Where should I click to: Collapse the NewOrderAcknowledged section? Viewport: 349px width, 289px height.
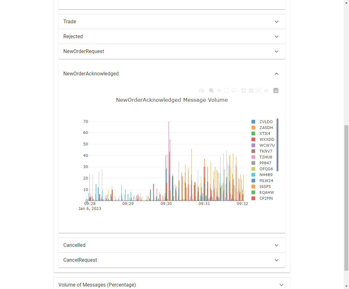pos(172,73)
